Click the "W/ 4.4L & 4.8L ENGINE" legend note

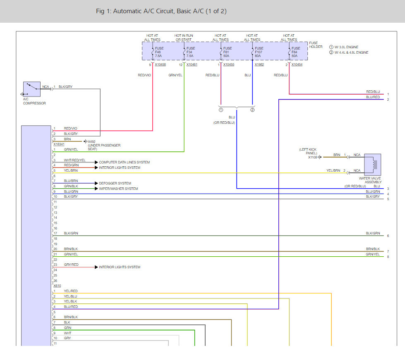[x=351, y=52]
